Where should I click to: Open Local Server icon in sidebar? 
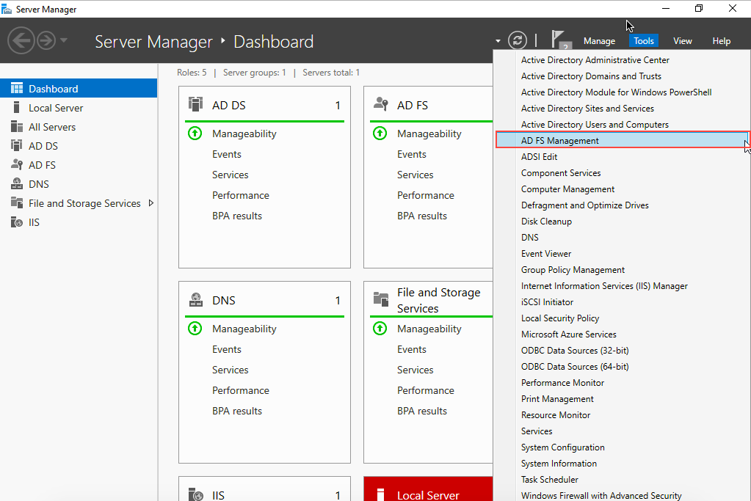[17, 108]
